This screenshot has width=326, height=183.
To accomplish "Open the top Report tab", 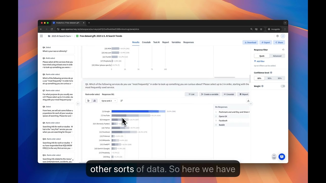I will click(166, 42).
